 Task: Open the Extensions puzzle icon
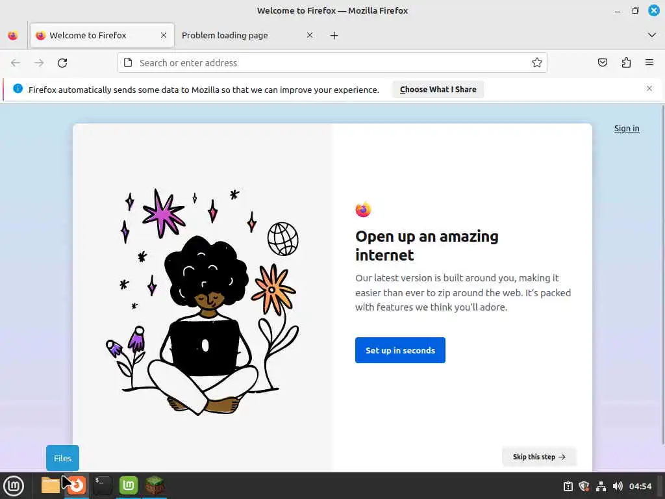pyautogui.click(x=626, y=63)
